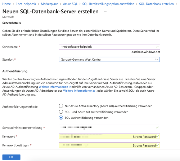Click the Authentifizierungsmethode label
The image size is (180, 161).
coord(20,107)
